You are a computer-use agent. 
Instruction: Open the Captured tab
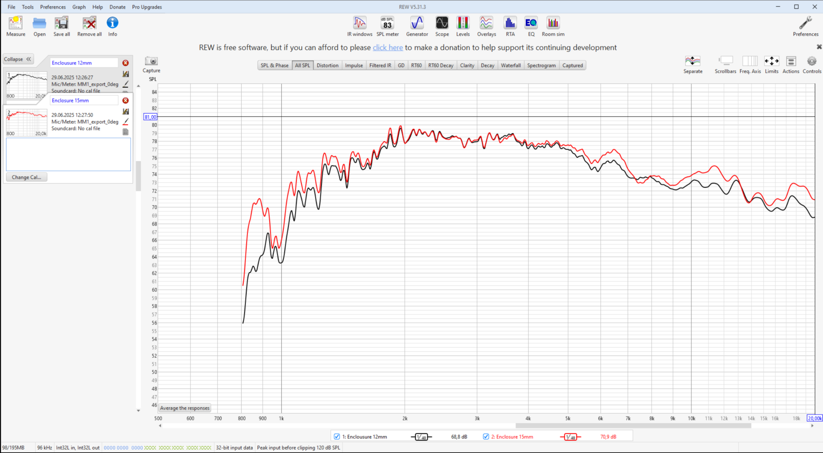click(x=573, y=65)
